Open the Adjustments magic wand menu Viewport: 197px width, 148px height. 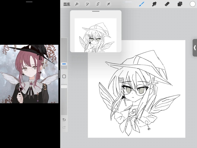coord(87,4)
